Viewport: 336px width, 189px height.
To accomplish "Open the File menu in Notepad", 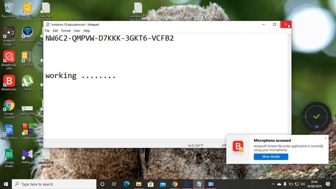I will coord(47,30).
